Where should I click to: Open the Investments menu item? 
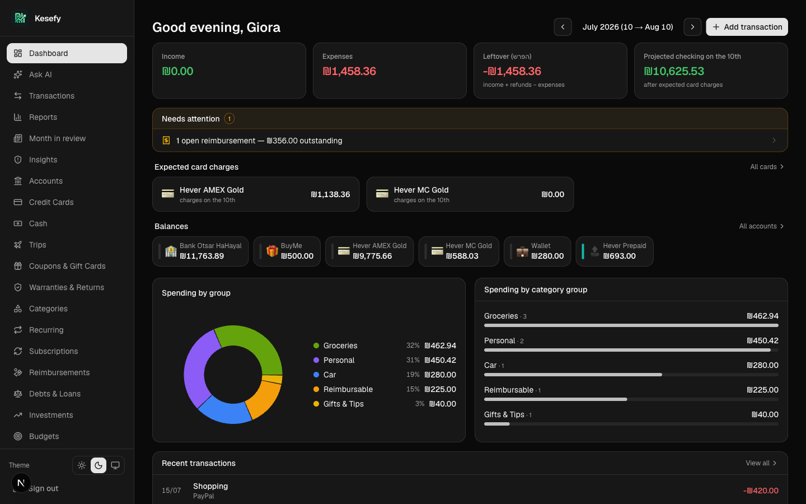pos(67,415)
